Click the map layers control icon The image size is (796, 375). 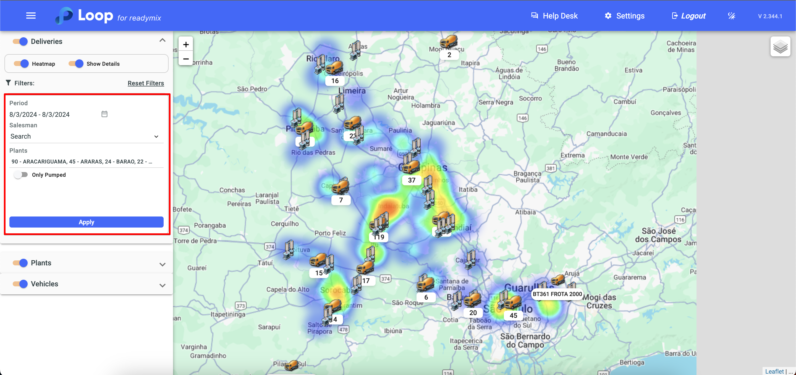coord(780,47)
